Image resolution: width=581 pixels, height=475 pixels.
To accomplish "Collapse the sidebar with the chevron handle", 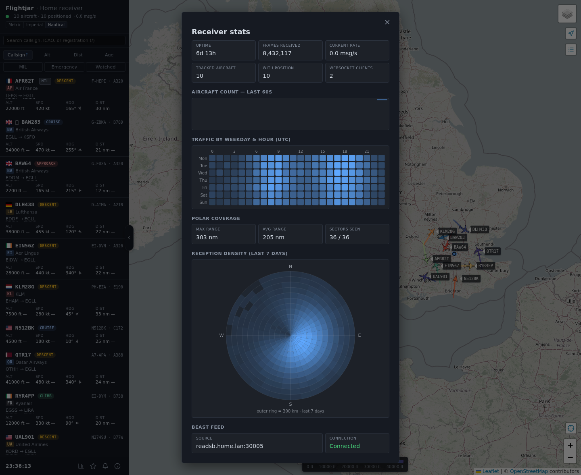I will (x=129, y=238).
